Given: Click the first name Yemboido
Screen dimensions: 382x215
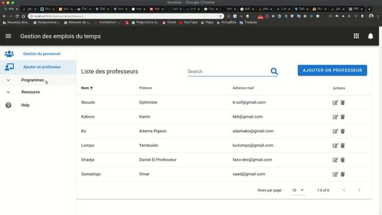Looking at the screenshot, I should [149, 145].
